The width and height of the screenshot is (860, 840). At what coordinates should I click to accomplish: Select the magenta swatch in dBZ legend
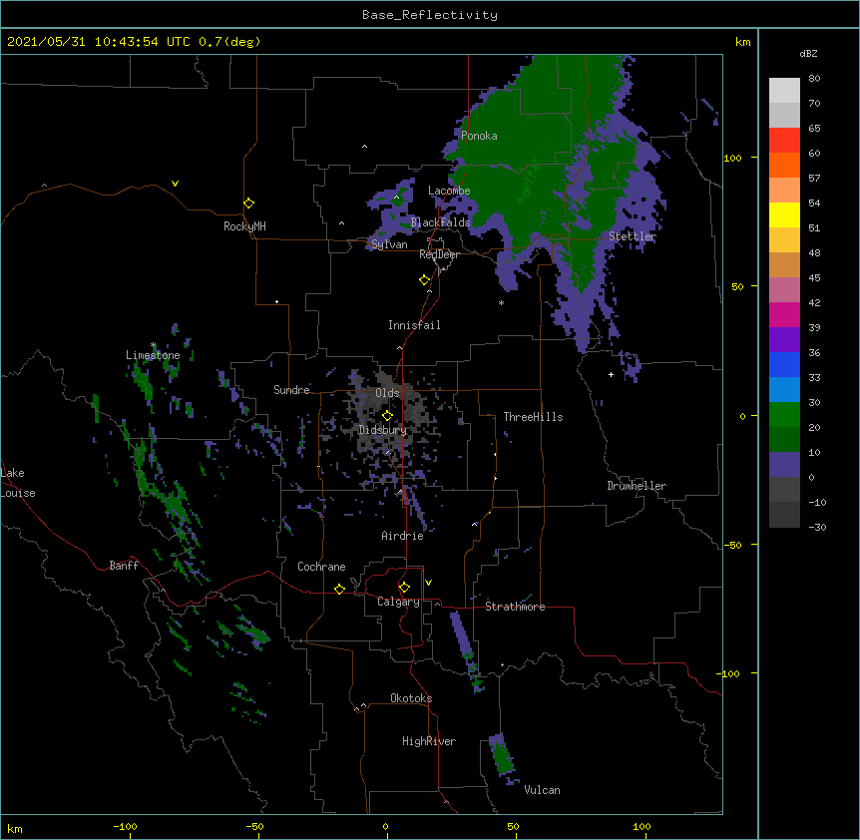pos(784,314)
